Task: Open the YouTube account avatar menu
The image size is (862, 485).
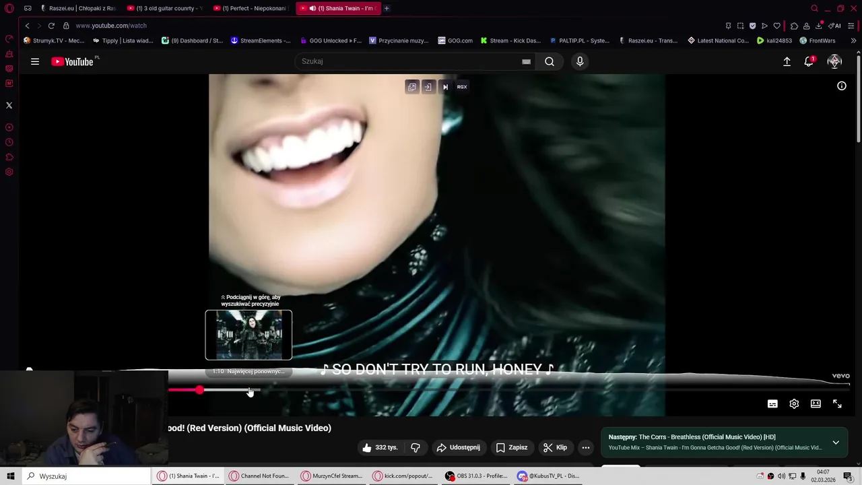Action: [x=834, y=61]
